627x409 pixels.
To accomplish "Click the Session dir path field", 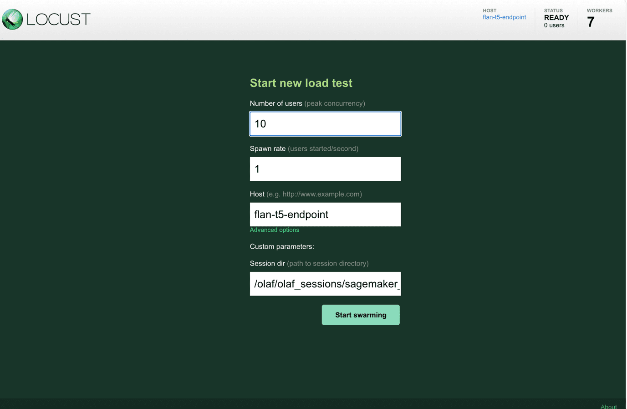I will 325,284.
